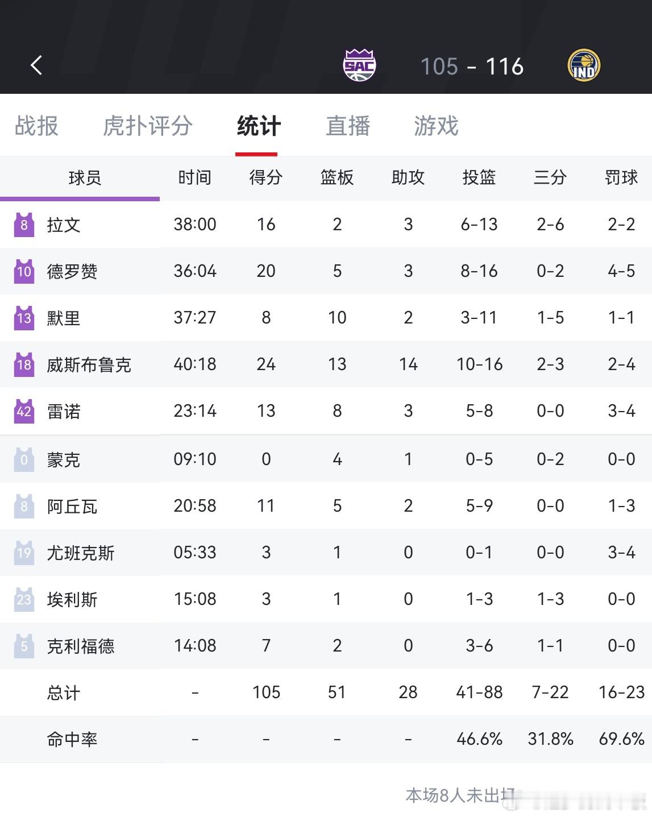Open the 游戏 tab
The width and height of the screenshot is (652, 817).
pos(436,126)
